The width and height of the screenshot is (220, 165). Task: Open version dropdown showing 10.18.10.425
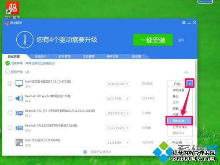coord(117,84)
